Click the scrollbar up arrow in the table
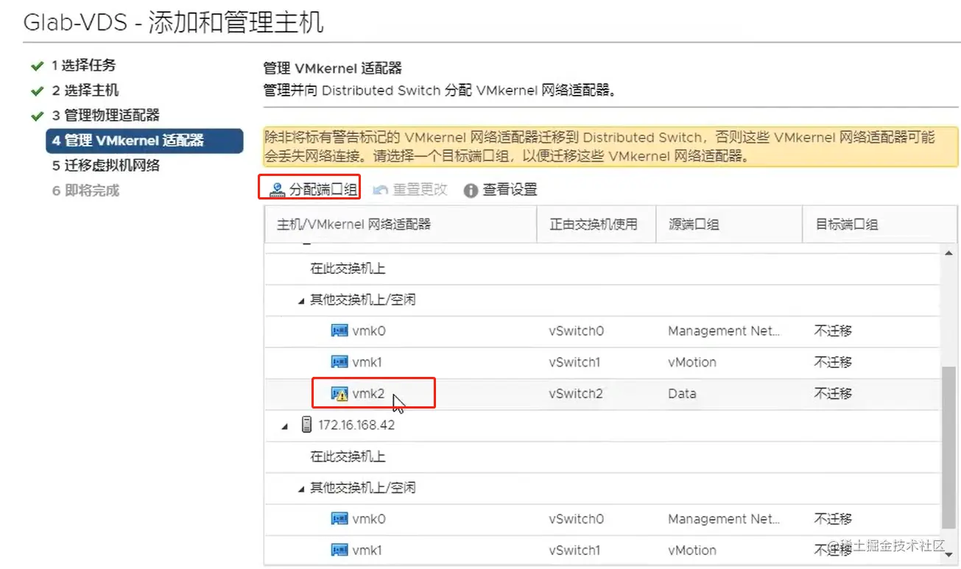Screen dimensions: 961x569 [x=949, y=253]
